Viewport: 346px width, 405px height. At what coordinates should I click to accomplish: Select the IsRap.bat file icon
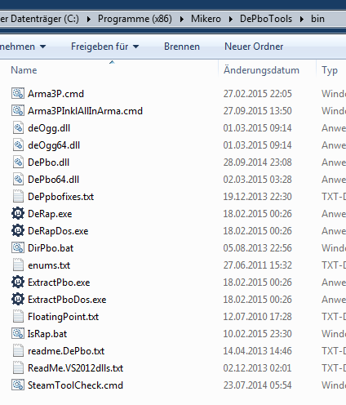coord(18,334)
